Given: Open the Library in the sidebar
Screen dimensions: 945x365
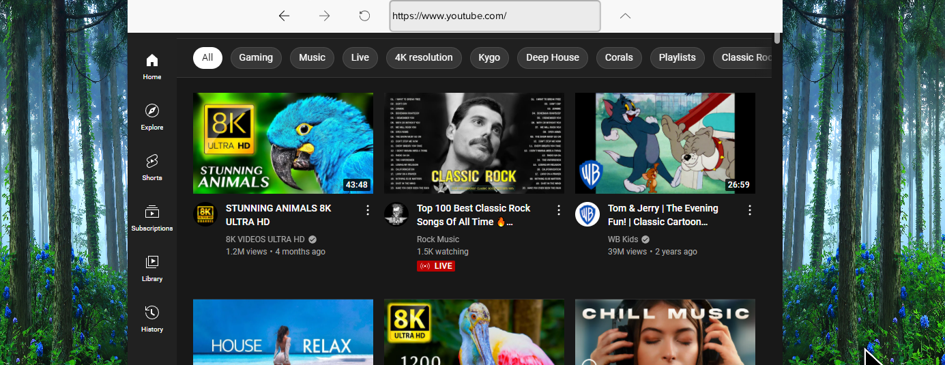Looking at the screenshot, I should pos(152,268).
